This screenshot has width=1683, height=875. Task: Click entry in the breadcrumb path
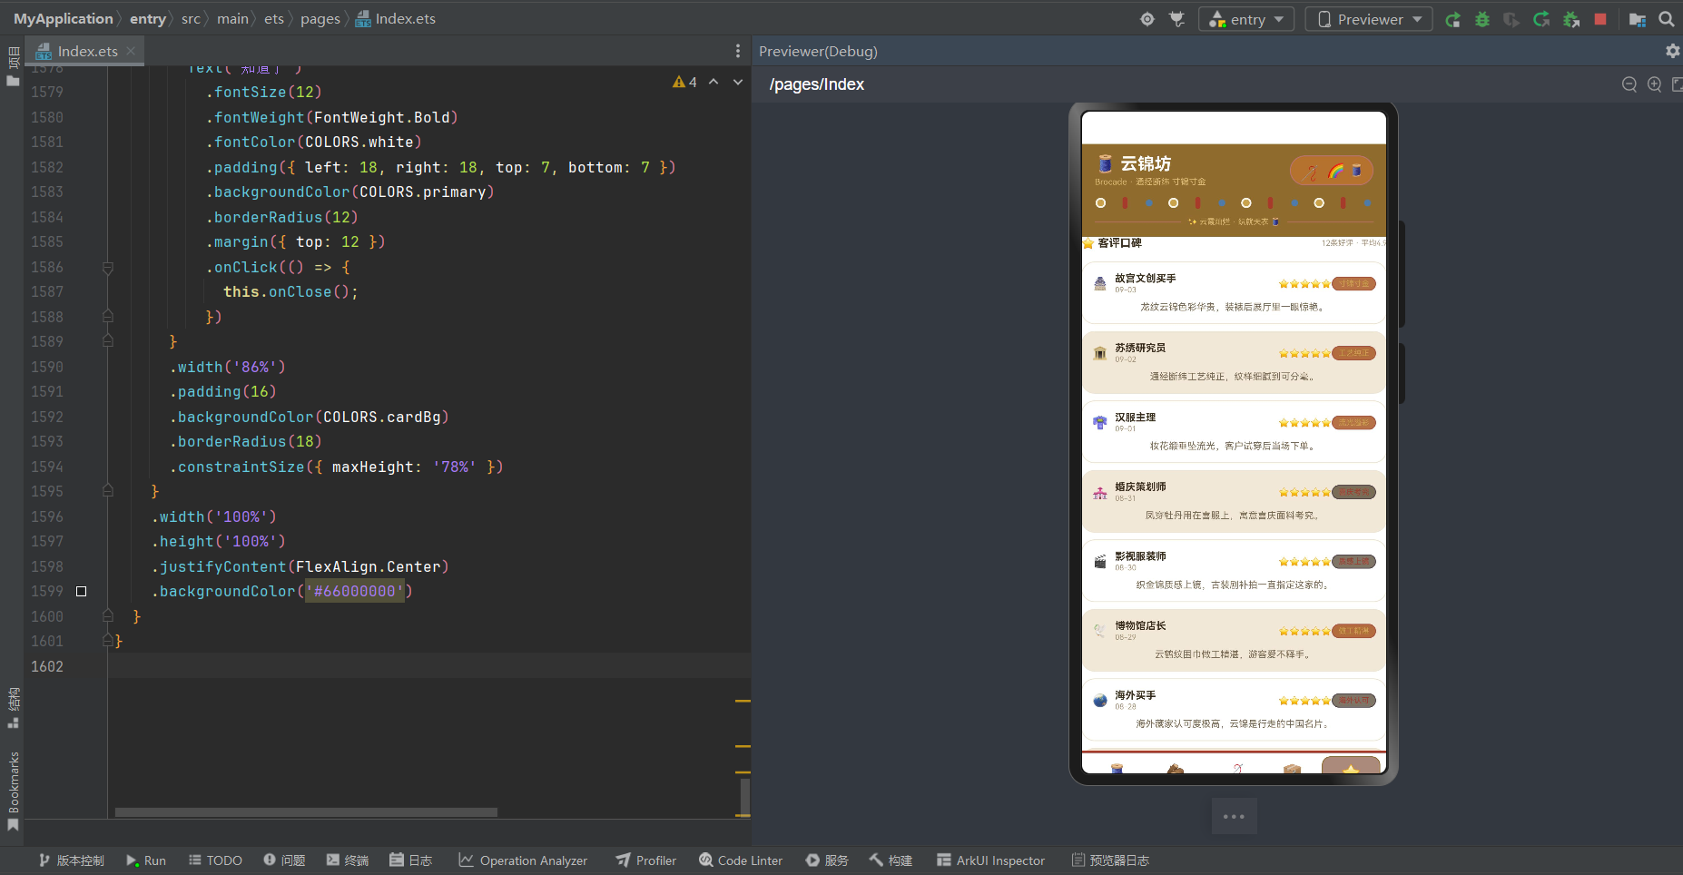coord(147,18)
